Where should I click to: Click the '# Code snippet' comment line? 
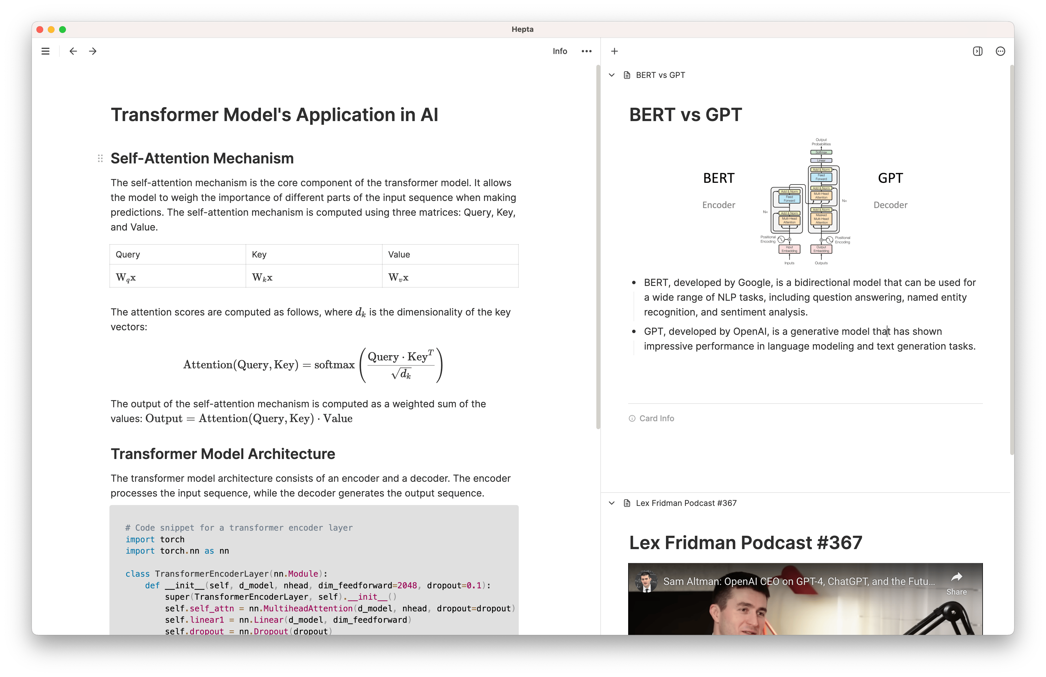pyautogui.click(x=239, y=528)
